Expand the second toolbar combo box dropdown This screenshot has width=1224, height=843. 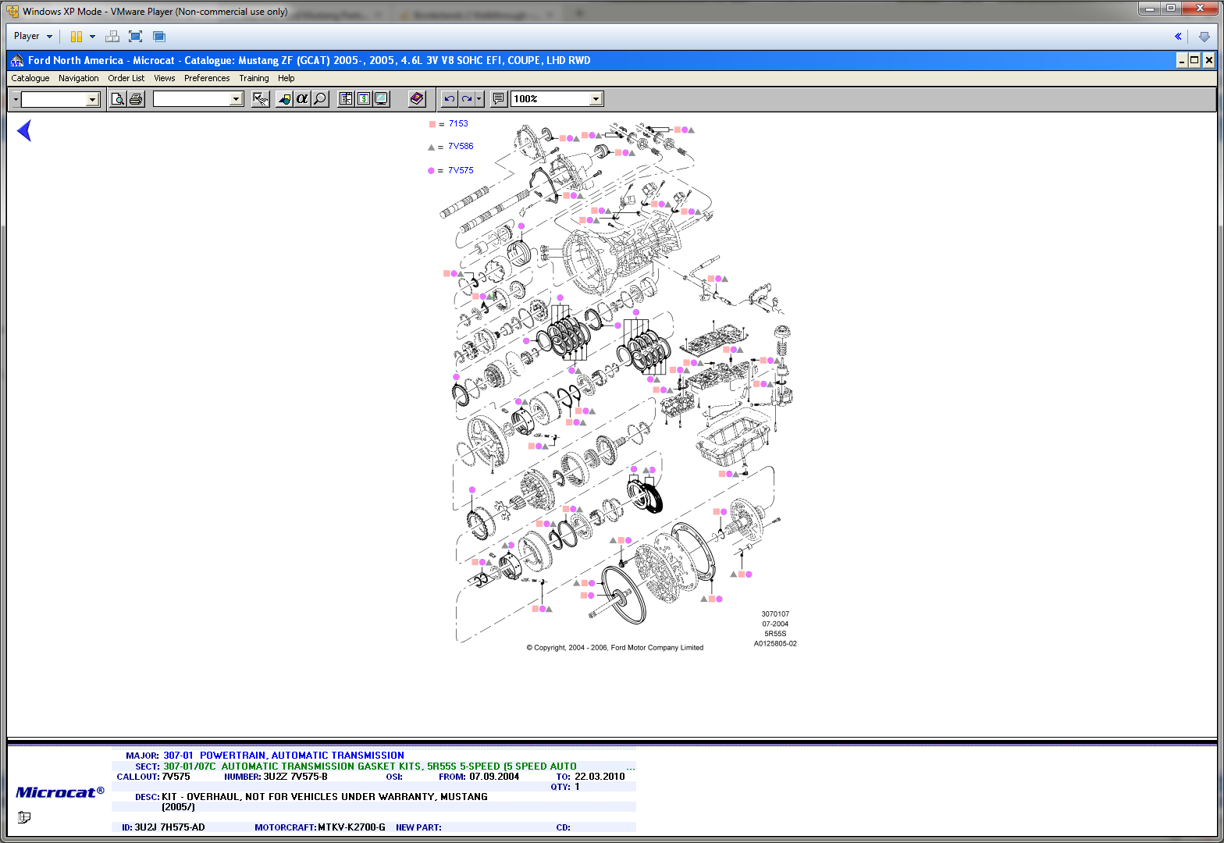237,99
